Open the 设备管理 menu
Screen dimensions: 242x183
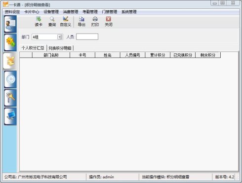tap(51, 12)
